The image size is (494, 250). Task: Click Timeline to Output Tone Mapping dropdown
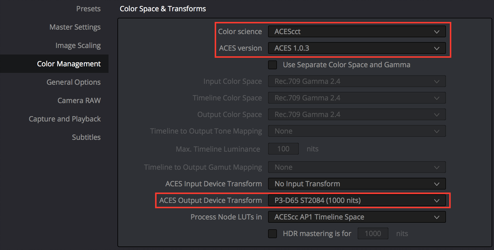pos(356,131)
